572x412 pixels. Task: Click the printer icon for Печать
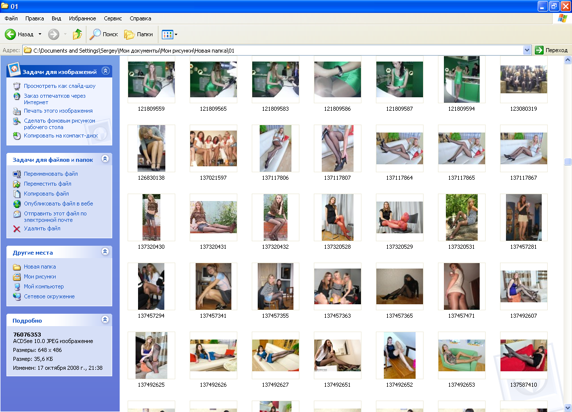coord(17,111)
